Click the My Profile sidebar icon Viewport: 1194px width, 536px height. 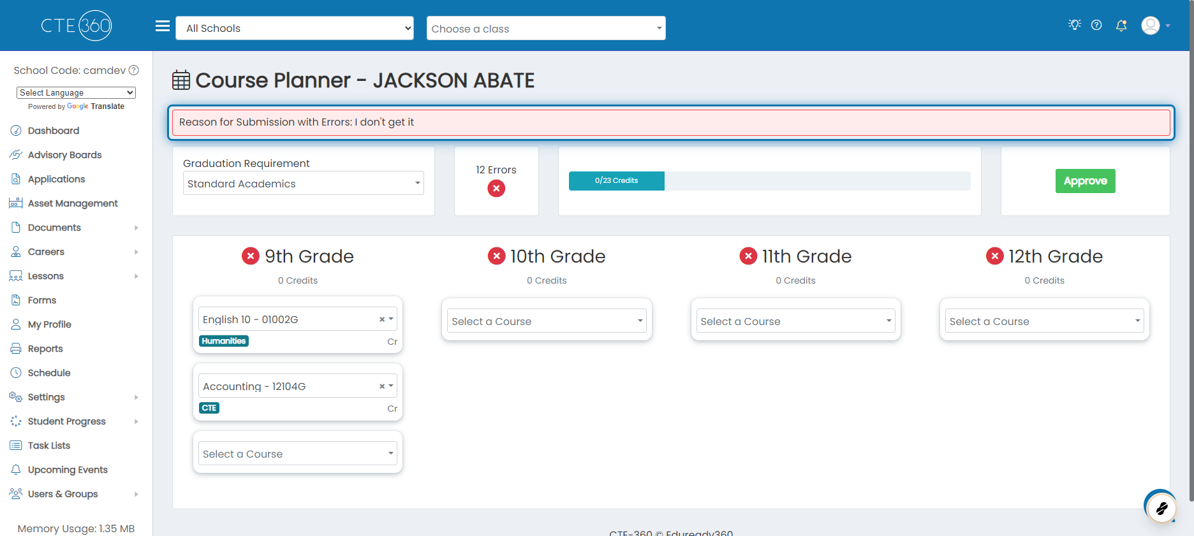click(x=16, y=324)
